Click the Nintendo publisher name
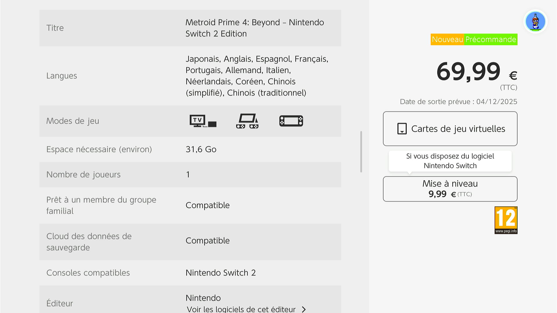Image resolution: width=557 pixels, height=313 pixels. point(203,298)
